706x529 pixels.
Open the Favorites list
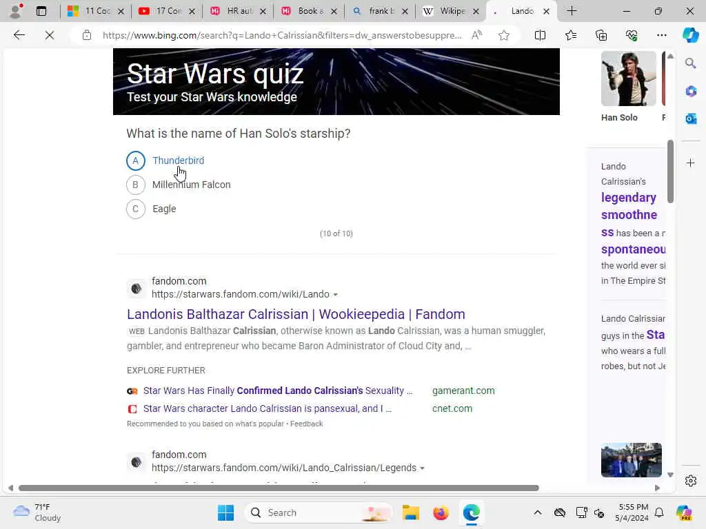[x=570, y=35]
